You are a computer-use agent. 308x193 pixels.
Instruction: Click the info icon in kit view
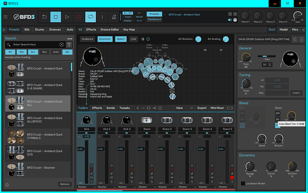point(148,39)
